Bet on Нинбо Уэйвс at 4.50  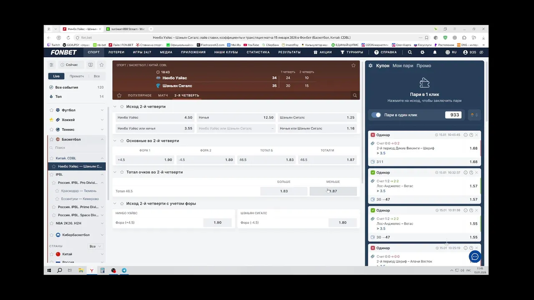(155, 117)
